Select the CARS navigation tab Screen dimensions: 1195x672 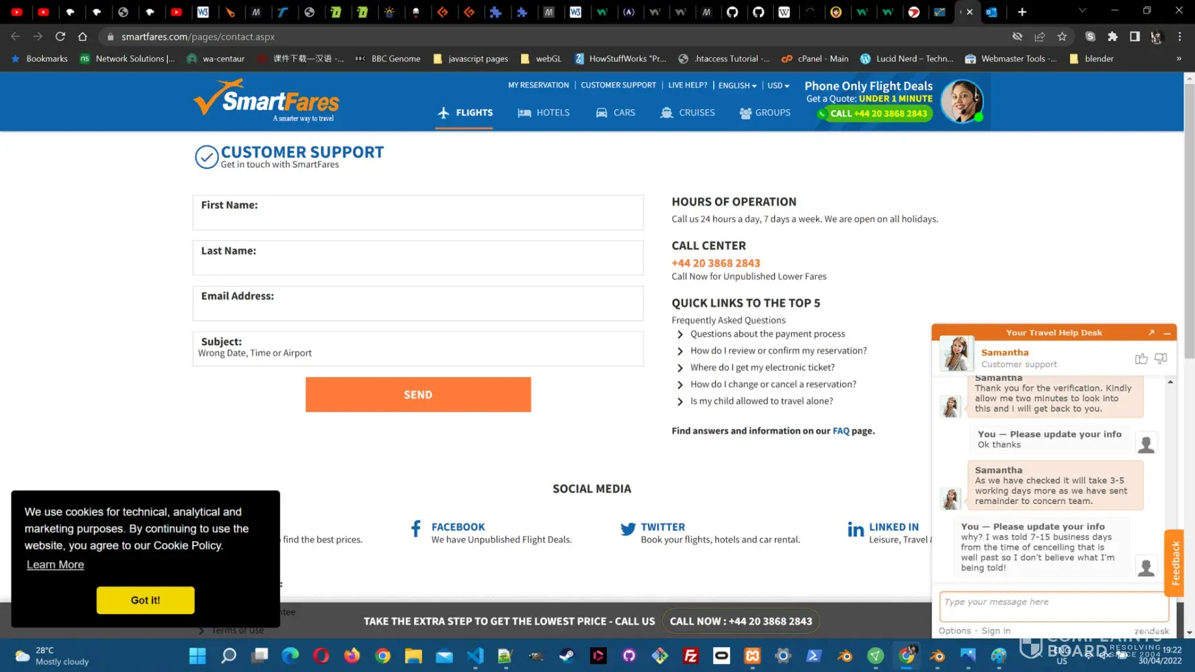[615, 113]
